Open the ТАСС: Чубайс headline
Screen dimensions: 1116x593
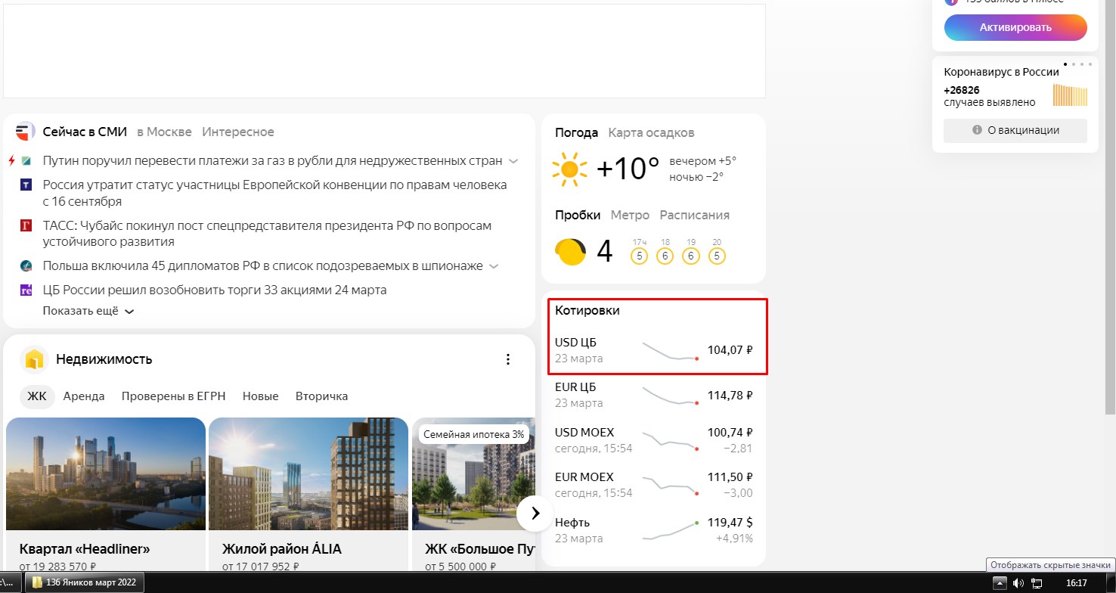267,234
